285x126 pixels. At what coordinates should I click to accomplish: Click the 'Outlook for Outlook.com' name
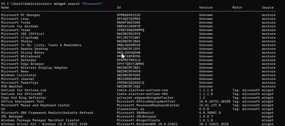[x=24, y=90]
